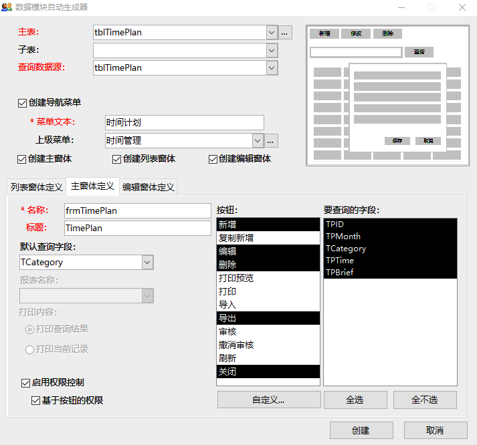
Task: Click the 标题 input field TimePlan
Action: point(138,228)
